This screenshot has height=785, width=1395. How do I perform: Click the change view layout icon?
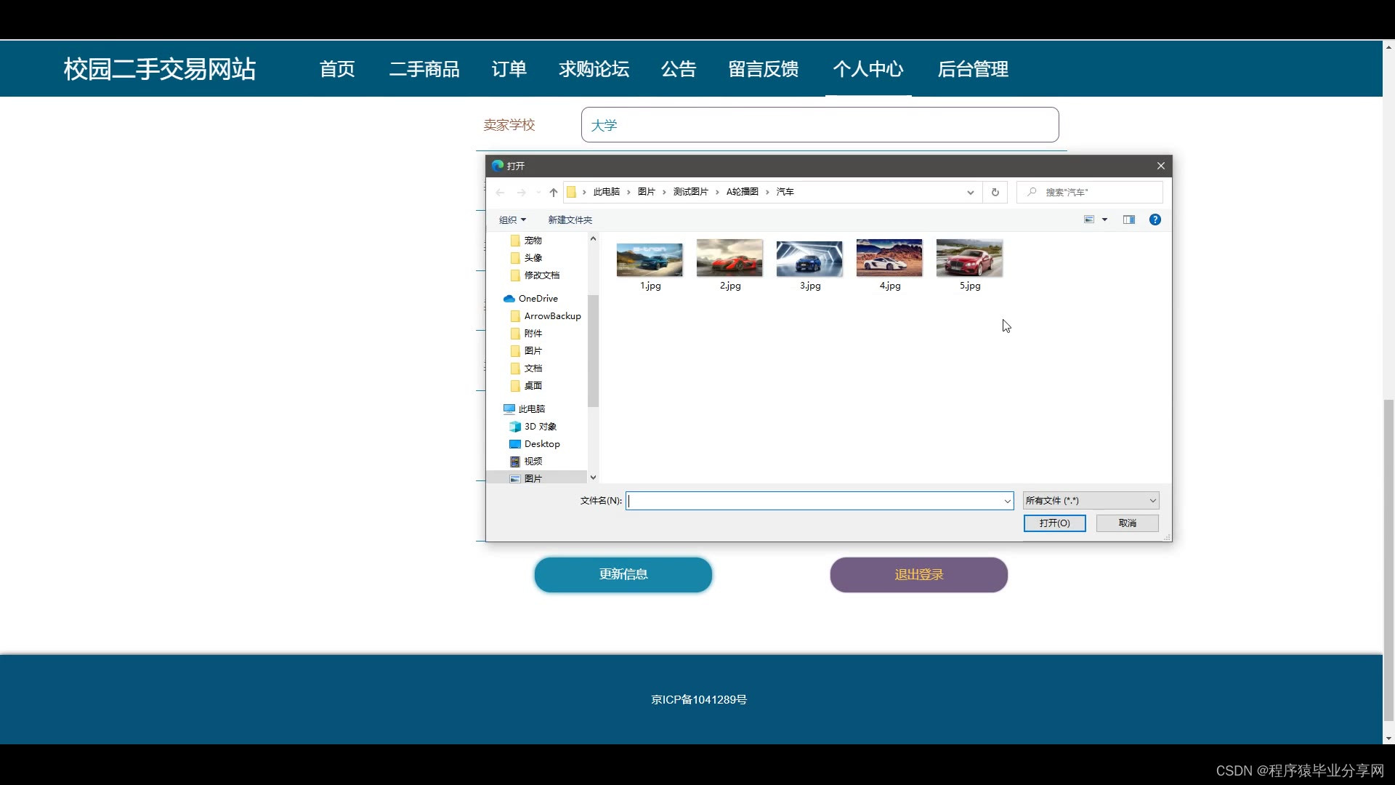(1088, 220)
